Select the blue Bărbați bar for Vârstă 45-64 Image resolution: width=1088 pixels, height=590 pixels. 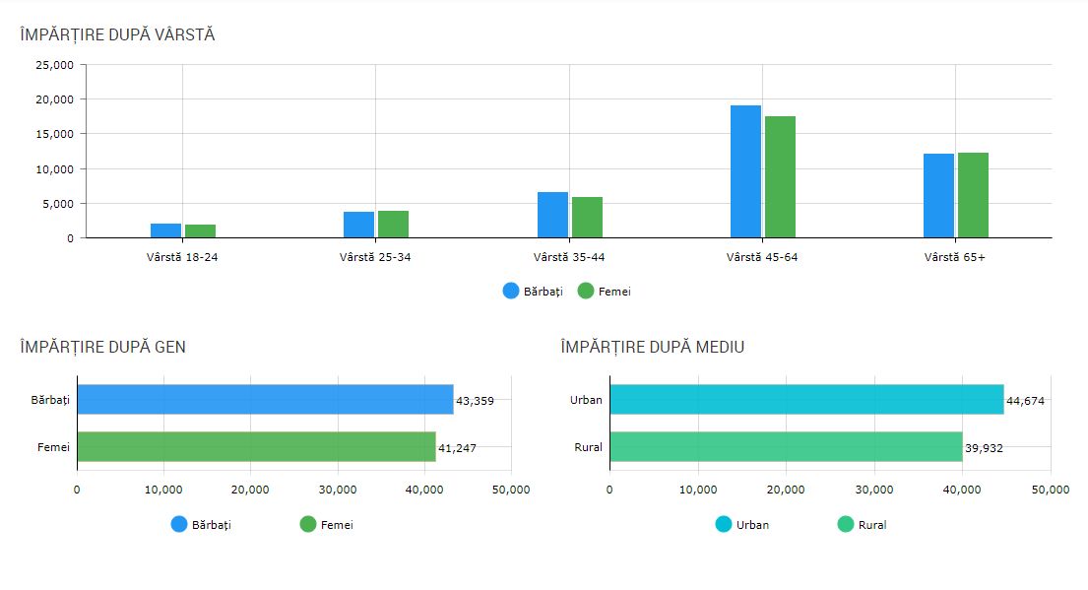(745, 171)
